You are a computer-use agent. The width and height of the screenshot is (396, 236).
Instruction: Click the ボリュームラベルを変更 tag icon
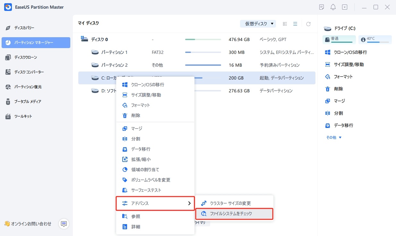click(x=125, y=180)
